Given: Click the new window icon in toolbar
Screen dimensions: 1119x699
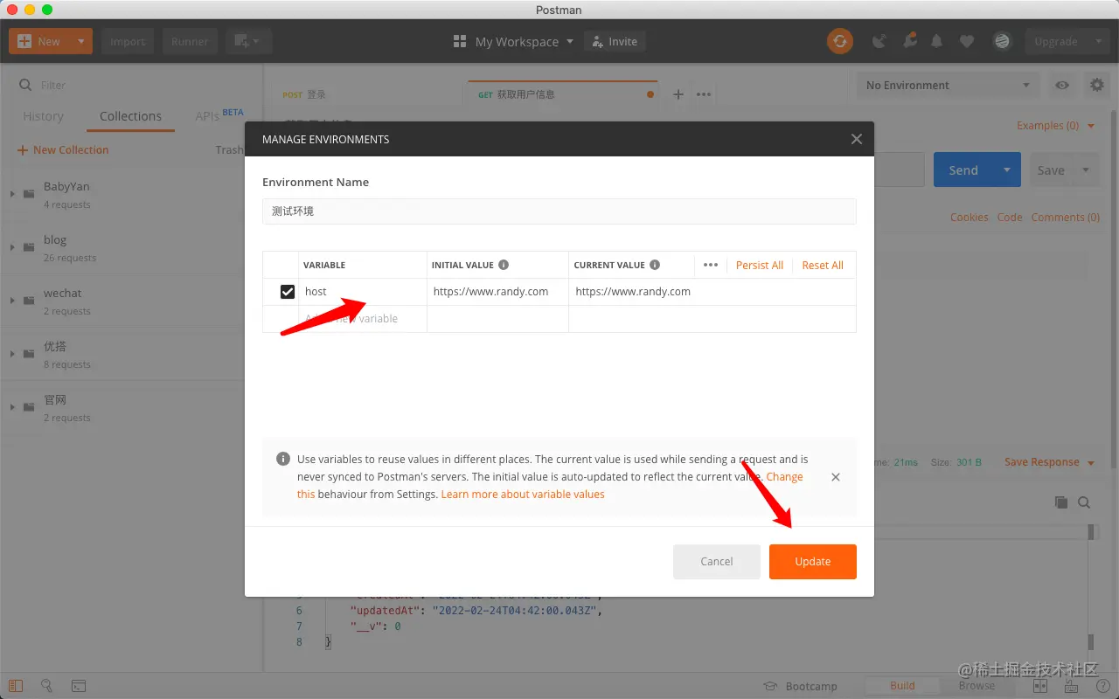Looking at the screenshot, I should 248,41.
